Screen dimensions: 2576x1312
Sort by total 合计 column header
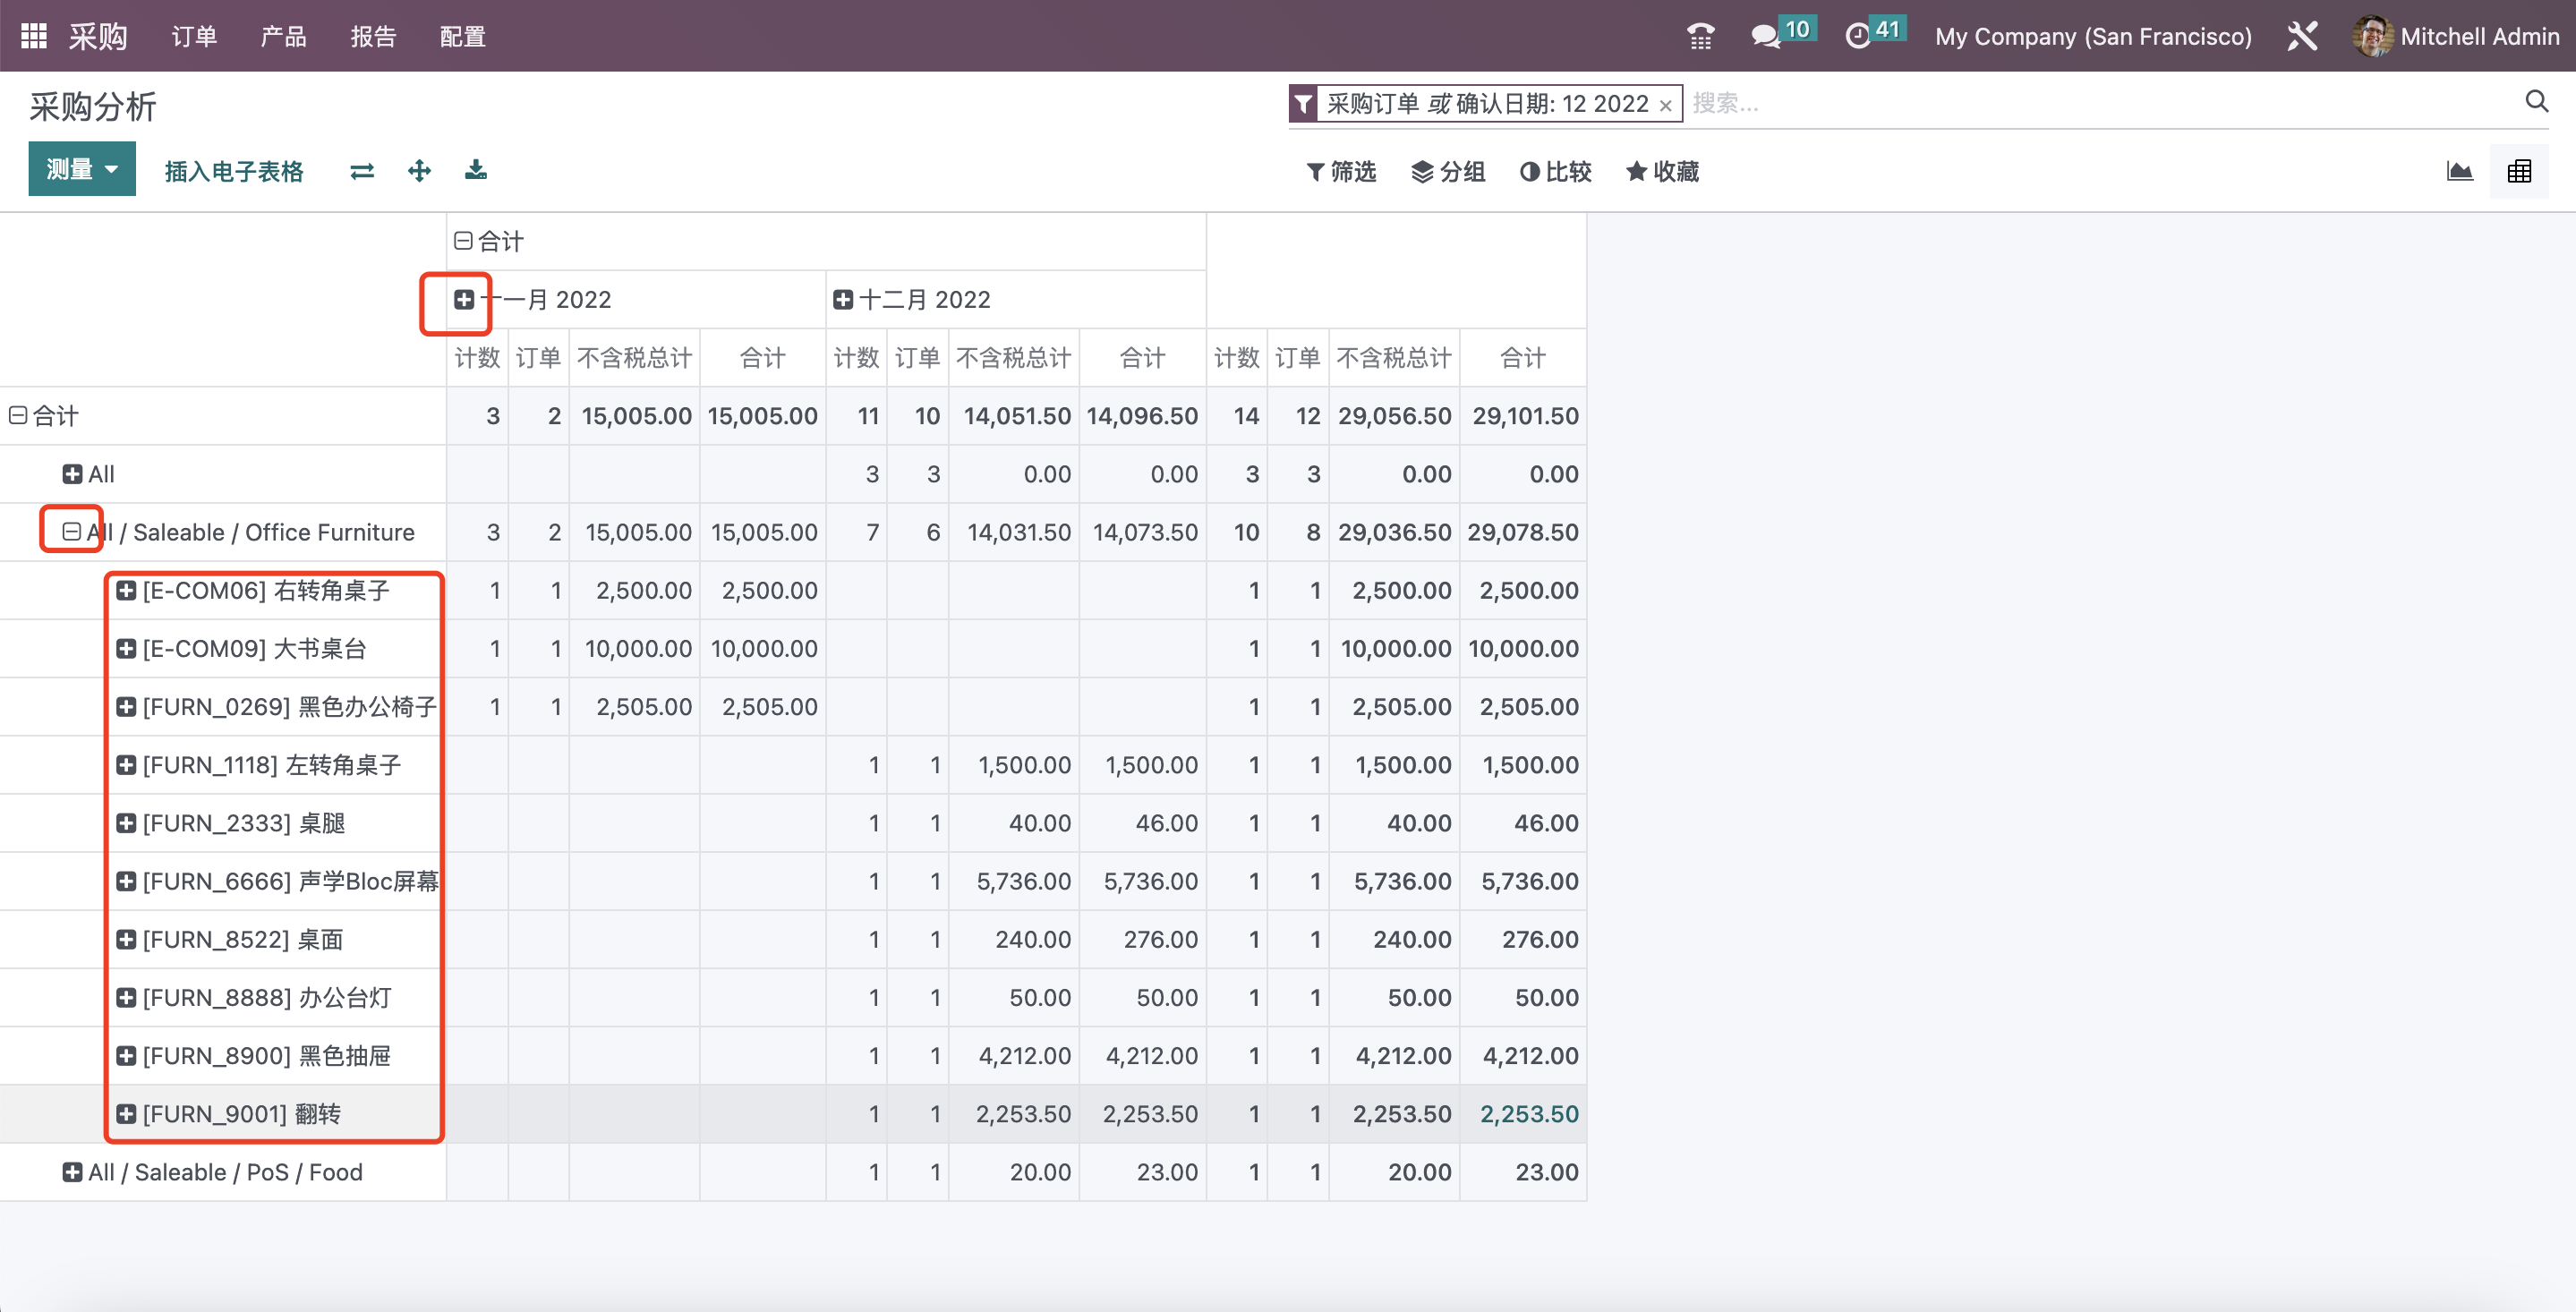(x=1523, y=358)
